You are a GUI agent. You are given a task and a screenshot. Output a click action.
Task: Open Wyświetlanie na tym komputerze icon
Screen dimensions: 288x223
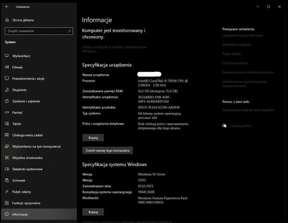point(7,146)
